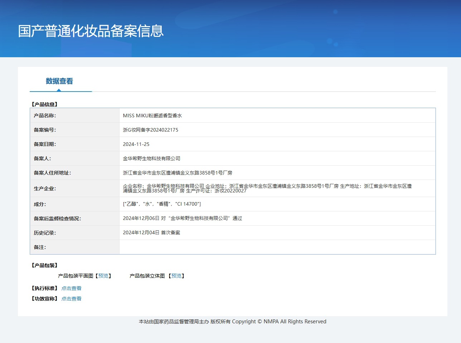Select filing date 2024-11-25
Viewport: 461px width, 343px height.
pyautogui.click(x=136, y=144)
